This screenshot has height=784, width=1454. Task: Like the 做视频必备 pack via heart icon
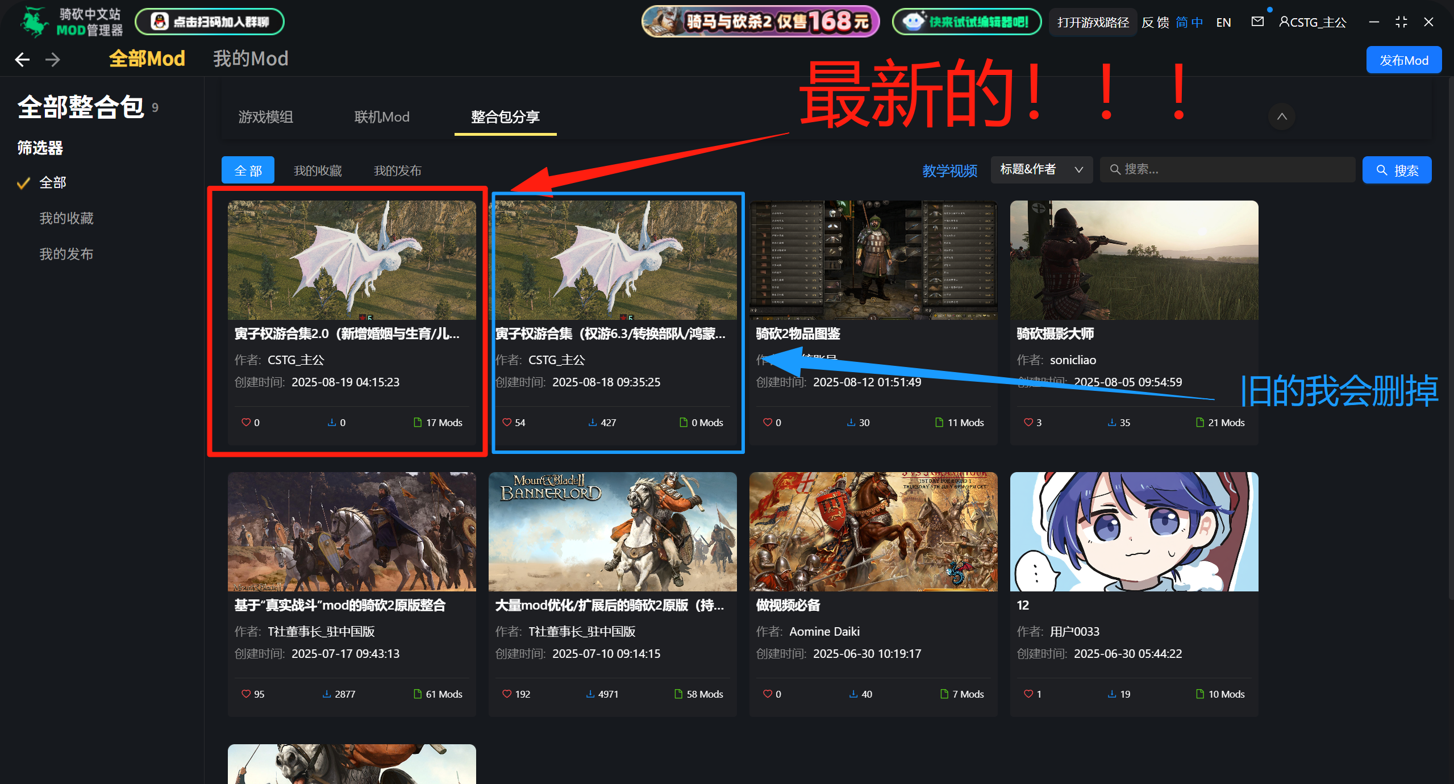(x=767, y=694)
